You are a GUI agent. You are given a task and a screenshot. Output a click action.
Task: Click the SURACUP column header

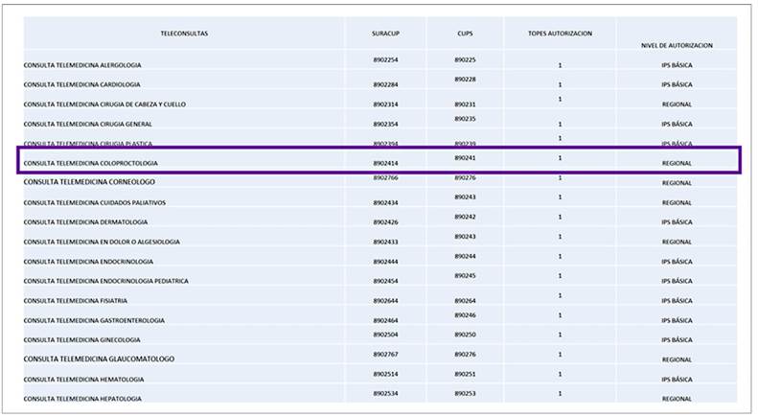(x=385, y=34)
